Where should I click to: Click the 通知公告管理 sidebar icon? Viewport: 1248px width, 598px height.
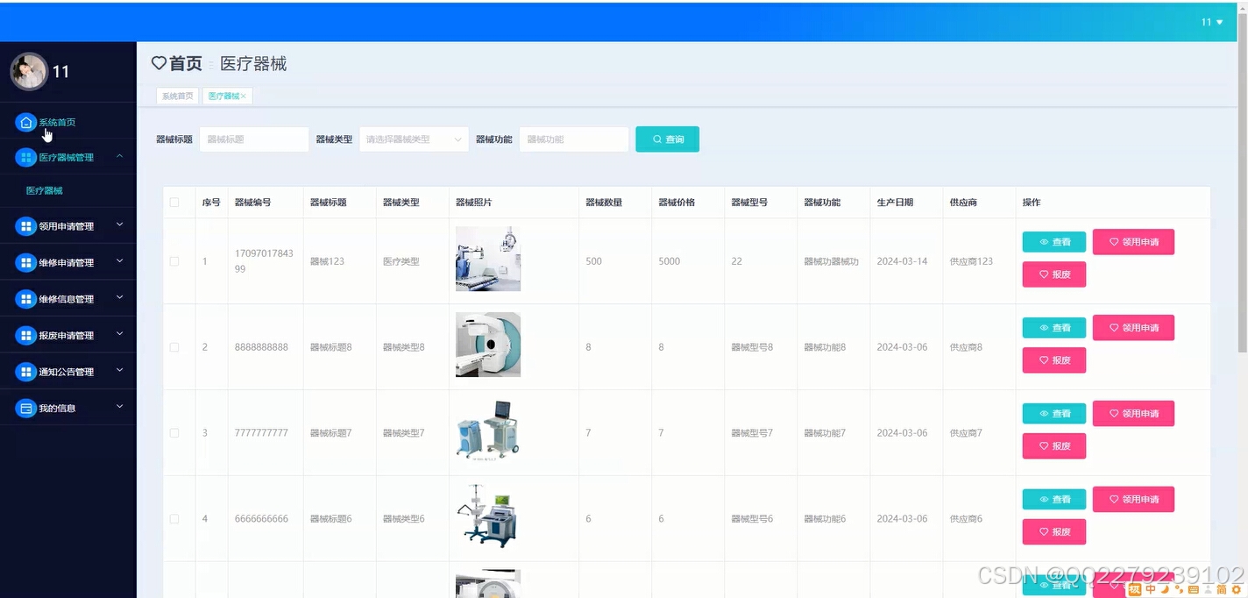tap(26, 371)
